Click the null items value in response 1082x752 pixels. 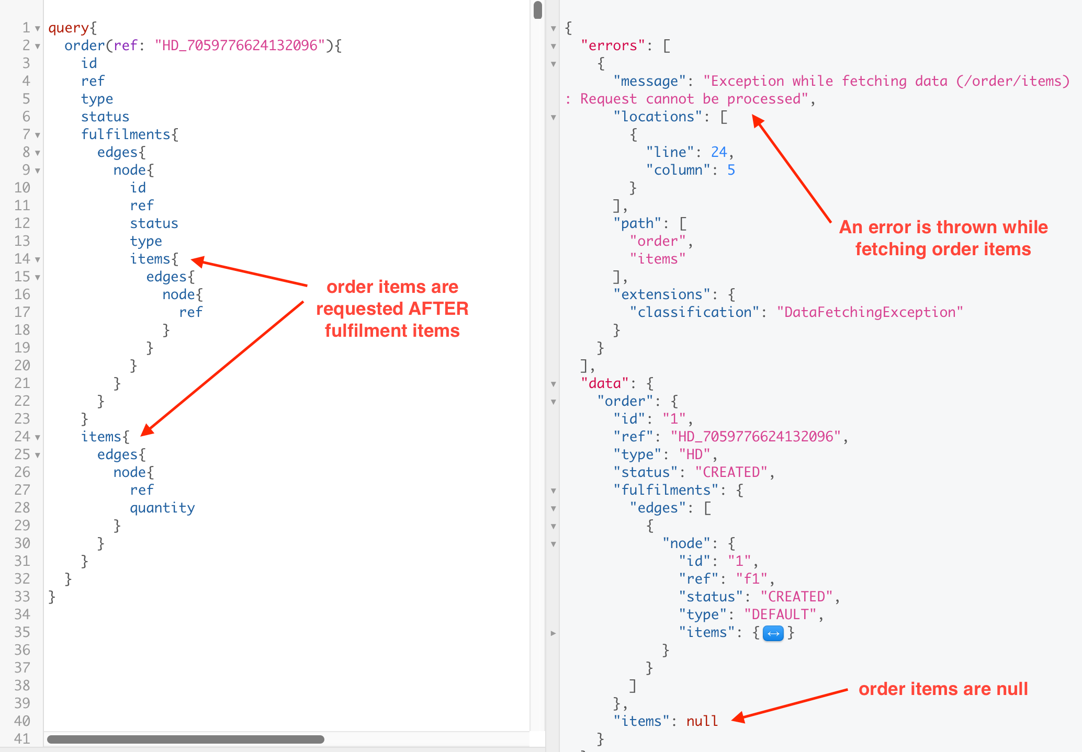pos(702,721)
